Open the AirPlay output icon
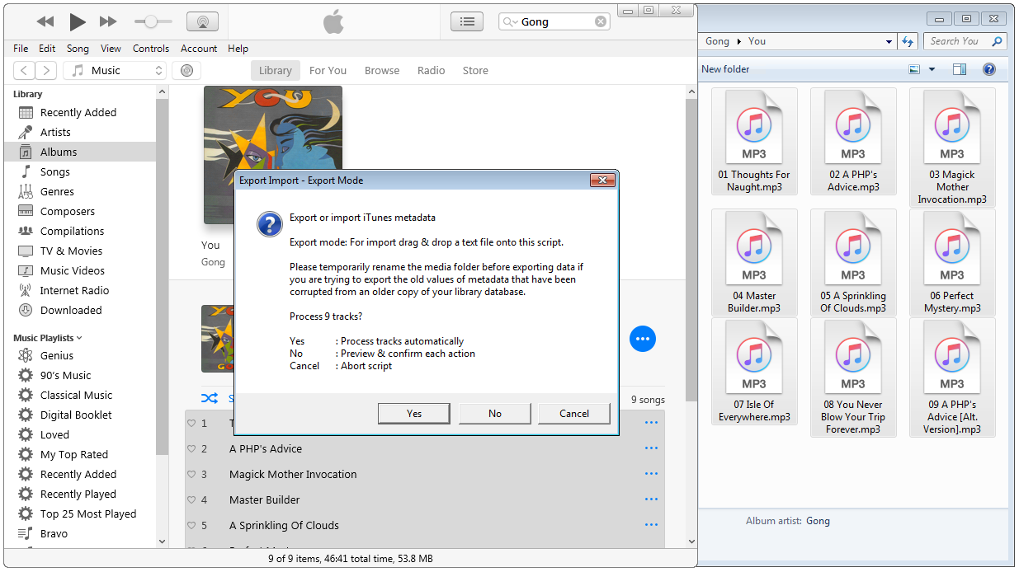1019x572 pixels. pos(202,21)
